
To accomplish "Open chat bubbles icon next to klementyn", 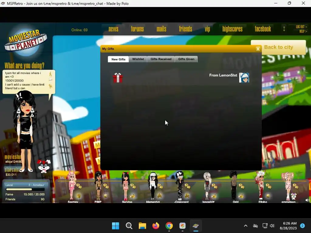I will tap(160, 186).
